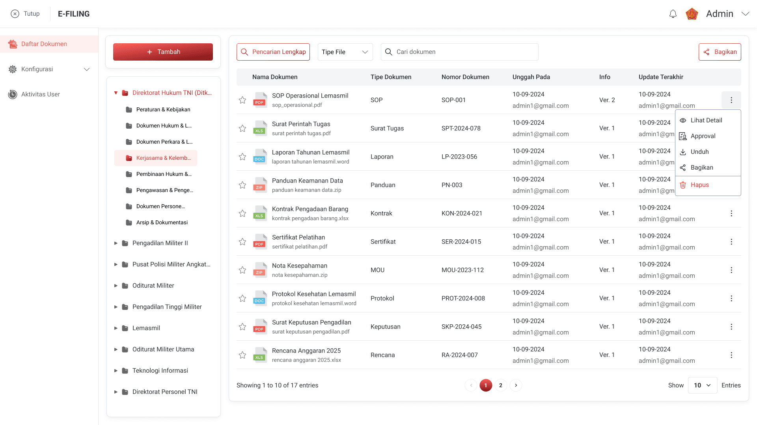Viewport: 757px width, 425px height.
Task: Click the Tutup close circle icon
Action: (x=15, y=14)
